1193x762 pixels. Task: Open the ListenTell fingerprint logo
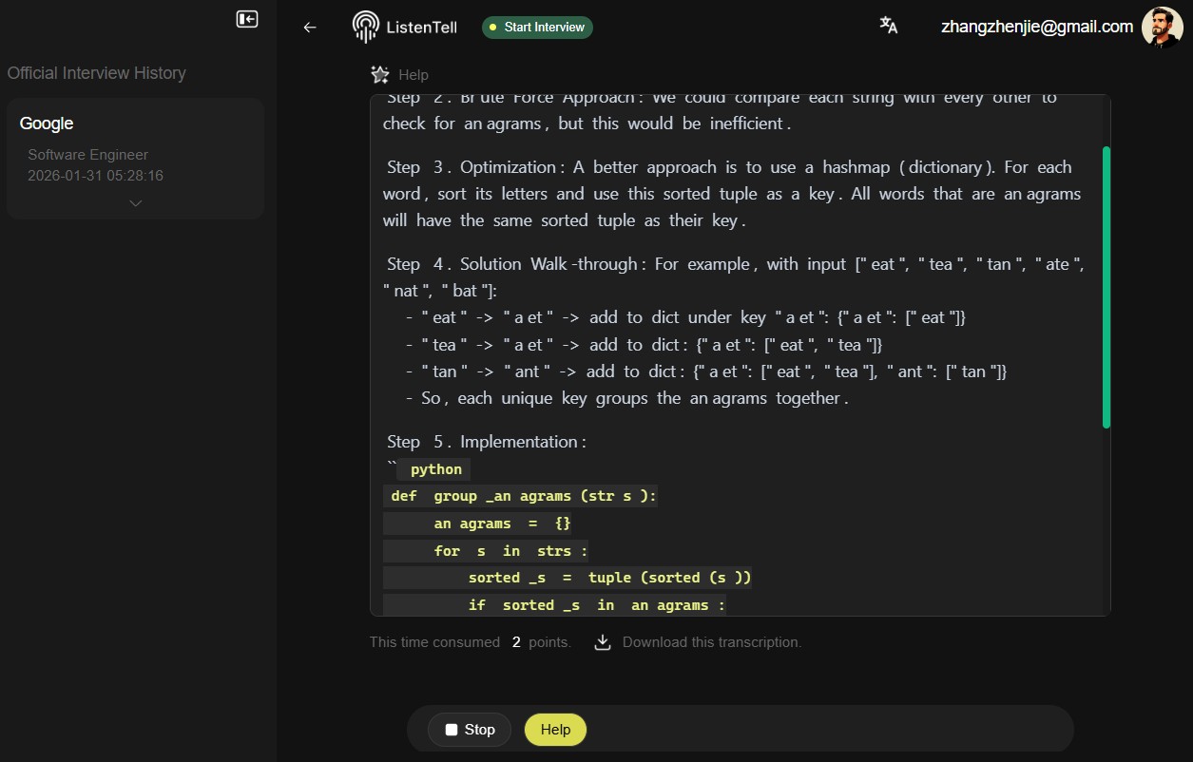point(365,27)
